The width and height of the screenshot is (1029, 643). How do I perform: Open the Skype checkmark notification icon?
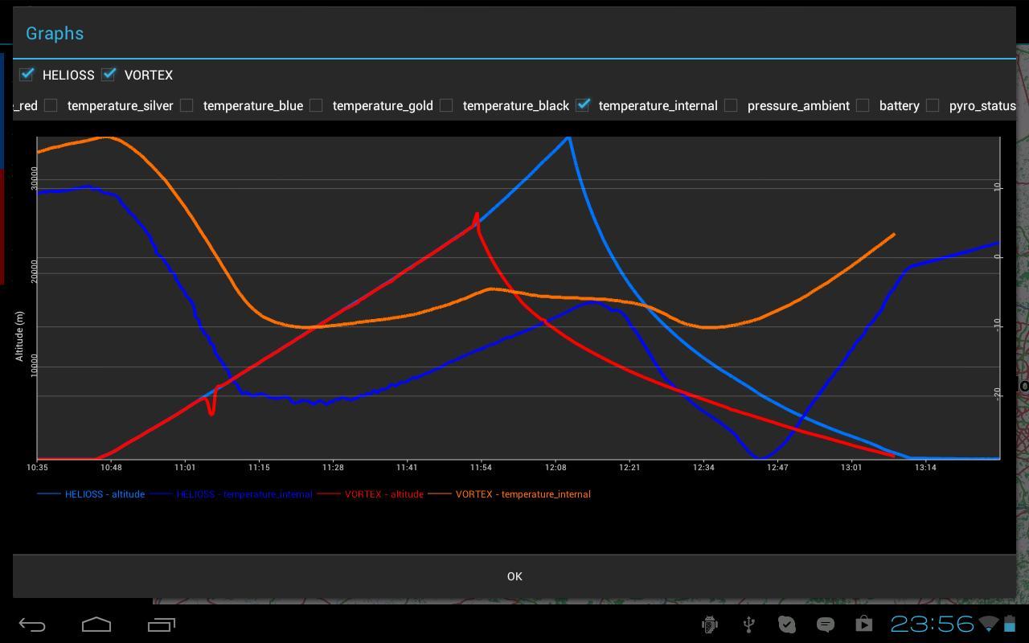click(787, 625)
